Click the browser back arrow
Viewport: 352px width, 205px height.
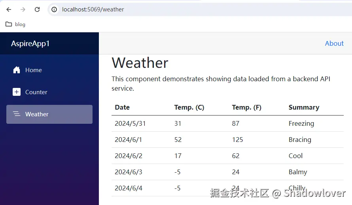point(9,9)
